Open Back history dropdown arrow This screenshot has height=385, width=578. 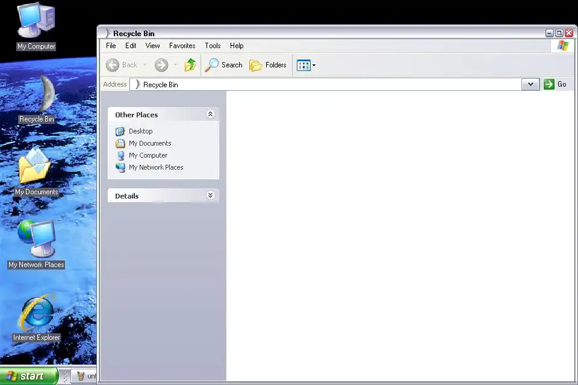(144, 65)
